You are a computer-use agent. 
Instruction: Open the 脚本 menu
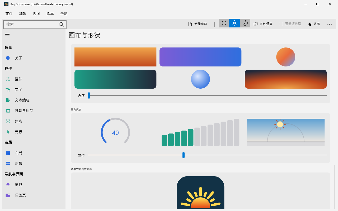[50, 14]
